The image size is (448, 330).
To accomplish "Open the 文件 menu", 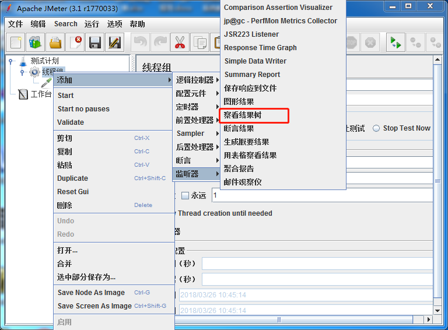I will pos(15,24).
